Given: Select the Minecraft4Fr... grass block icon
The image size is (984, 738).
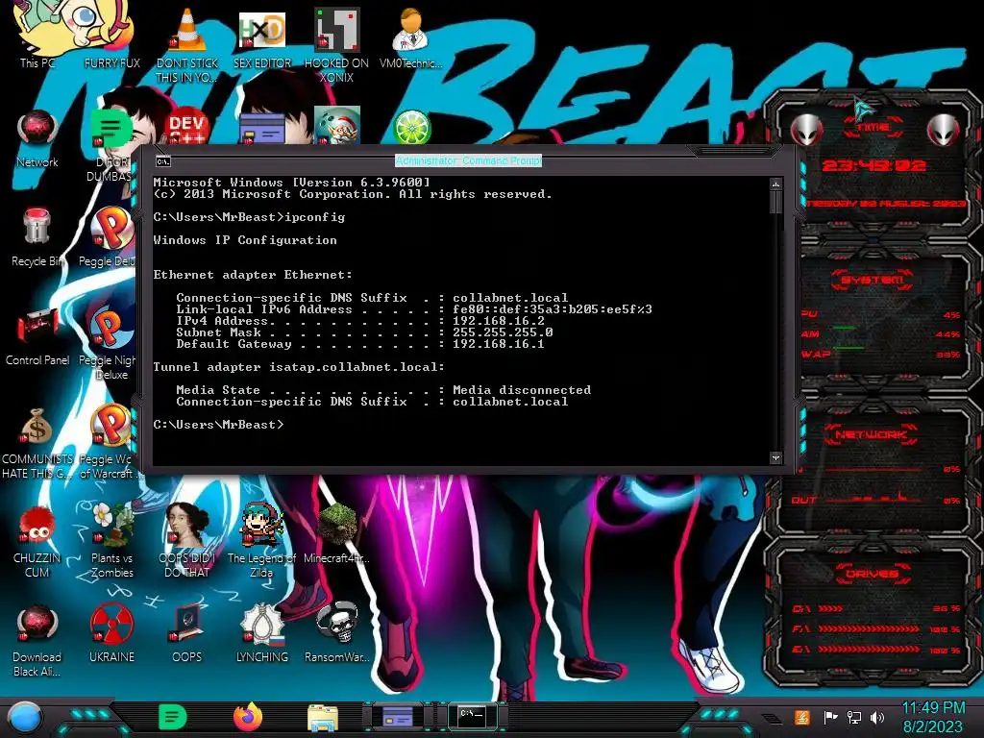Looking at the screenshot, I should click(337, 533).
